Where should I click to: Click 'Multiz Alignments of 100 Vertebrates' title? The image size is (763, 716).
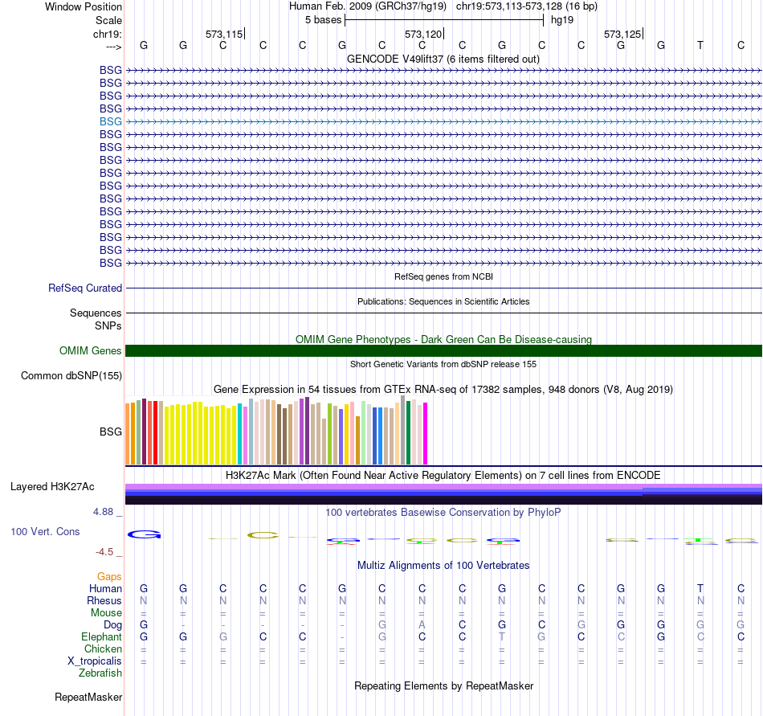(443, 565)
